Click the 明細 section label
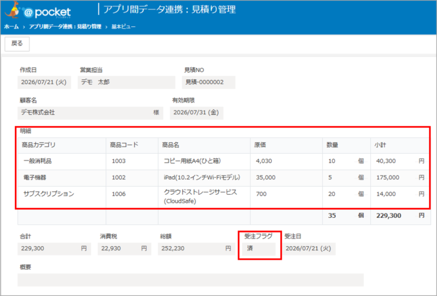 coord(26,131)
